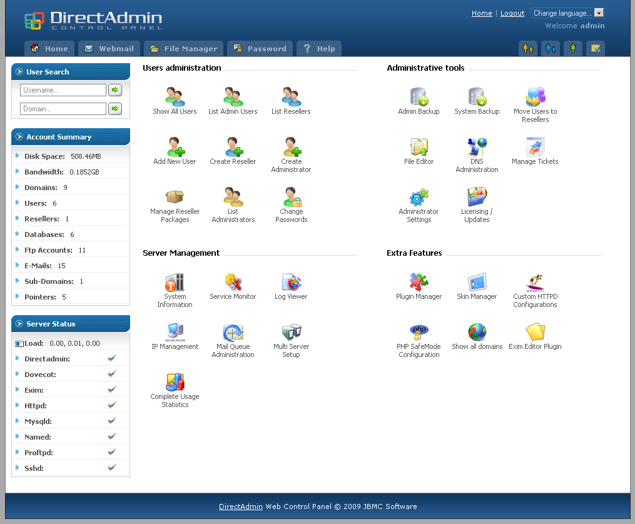Open Manage Tickets

tap(535, 151)
